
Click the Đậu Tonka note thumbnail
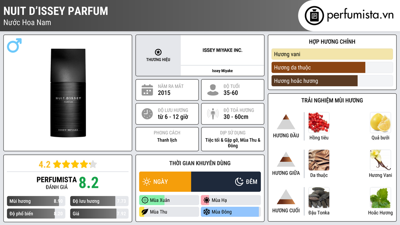319,198
